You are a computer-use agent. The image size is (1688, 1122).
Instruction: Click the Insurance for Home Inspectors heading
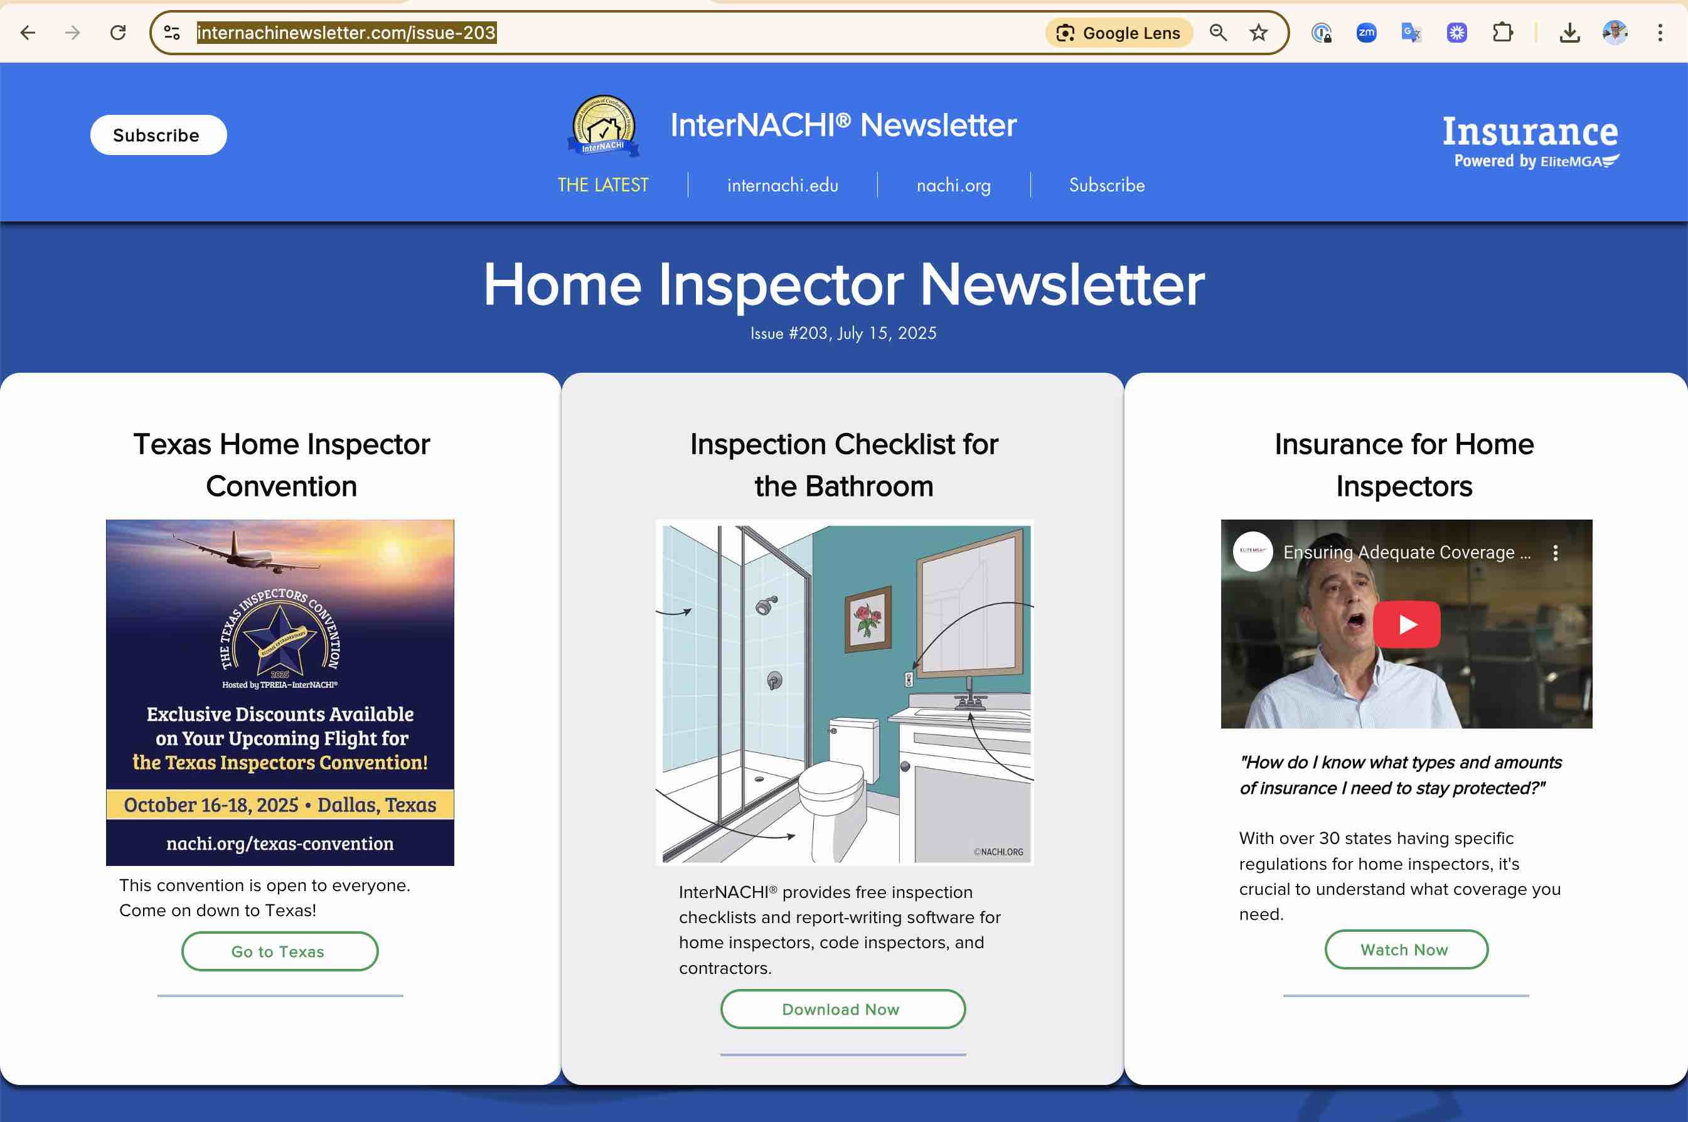pyautogui.click(x=1404, y=465)
